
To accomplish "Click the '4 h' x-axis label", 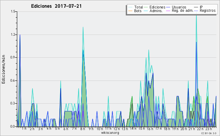I will pyautogui.click(x=49, y=129).
